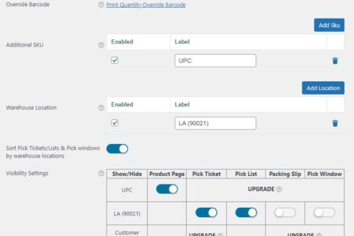The width and height of the screenshot is (354, 236).
Task: Uncheck Enabled checkbox for LA (90021)
Action: tap(115, 123)
